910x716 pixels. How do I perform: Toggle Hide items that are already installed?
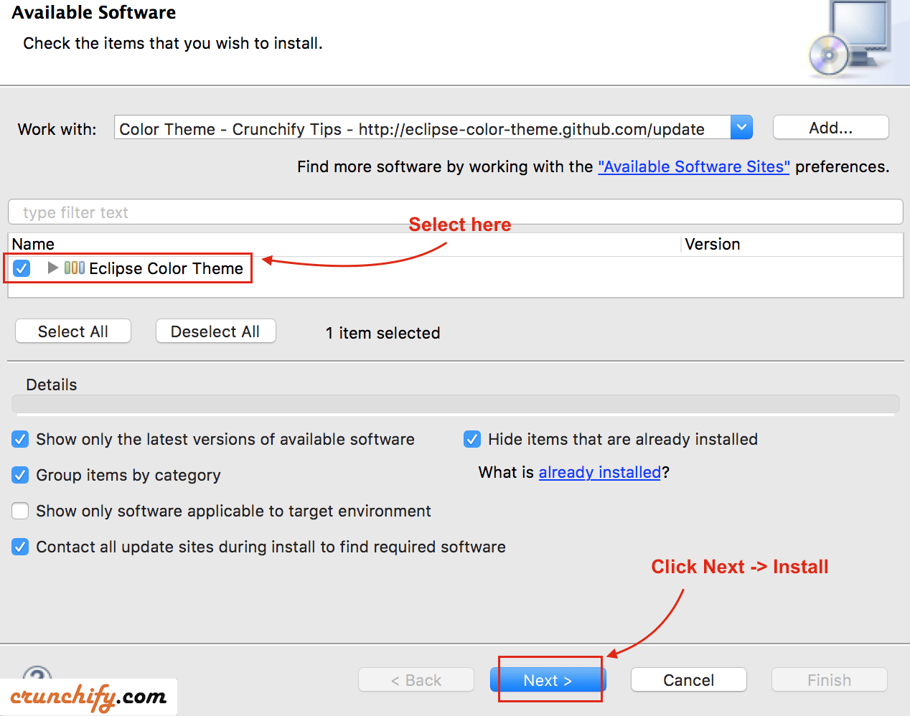click(x=472, y=439)
